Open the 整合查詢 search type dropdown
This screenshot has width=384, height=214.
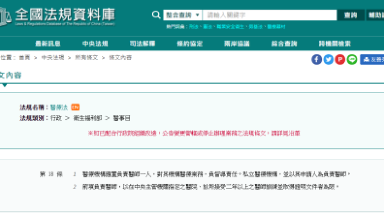point(183,15)
